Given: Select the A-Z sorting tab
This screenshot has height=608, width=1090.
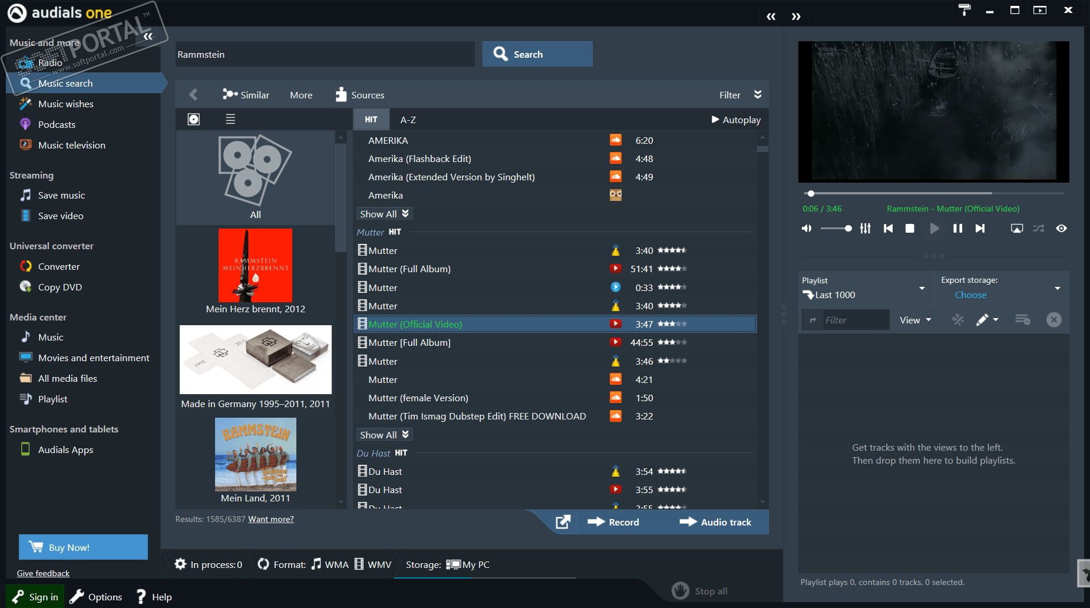Looking at the screenshot, I should [x=408, y=120].
